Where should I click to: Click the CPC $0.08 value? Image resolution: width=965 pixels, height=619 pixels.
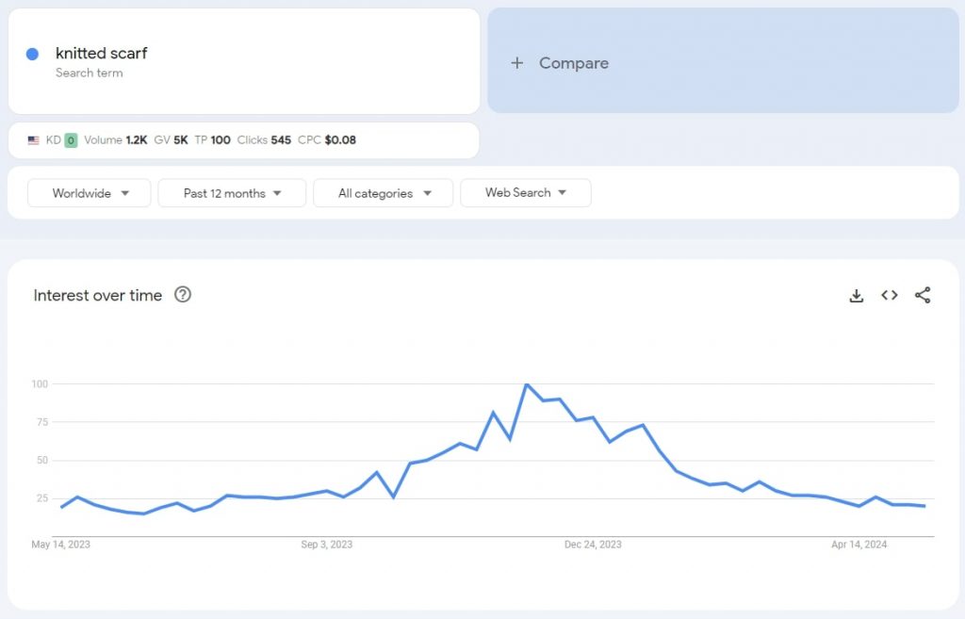pyautogui.click(x=340, y=140)
